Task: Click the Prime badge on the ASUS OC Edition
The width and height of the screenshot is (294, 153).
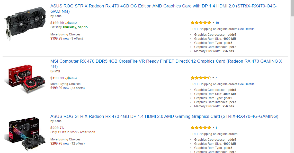Action: (71, 23)
